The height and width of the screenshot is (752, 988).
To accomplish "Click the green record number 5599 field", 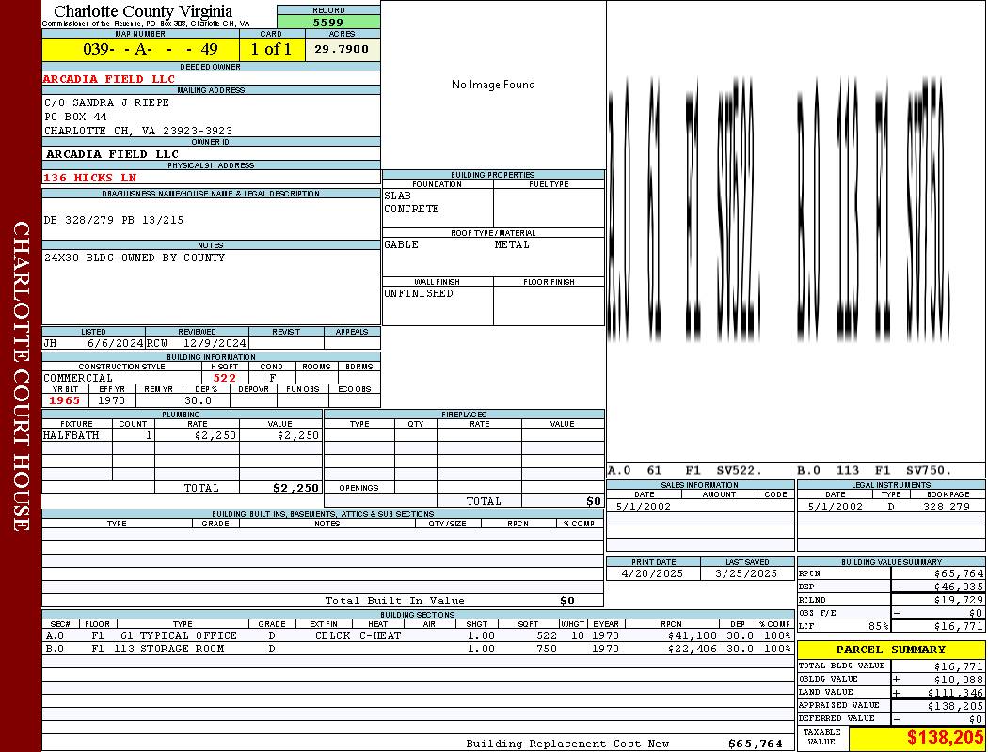I will (328, 22).
